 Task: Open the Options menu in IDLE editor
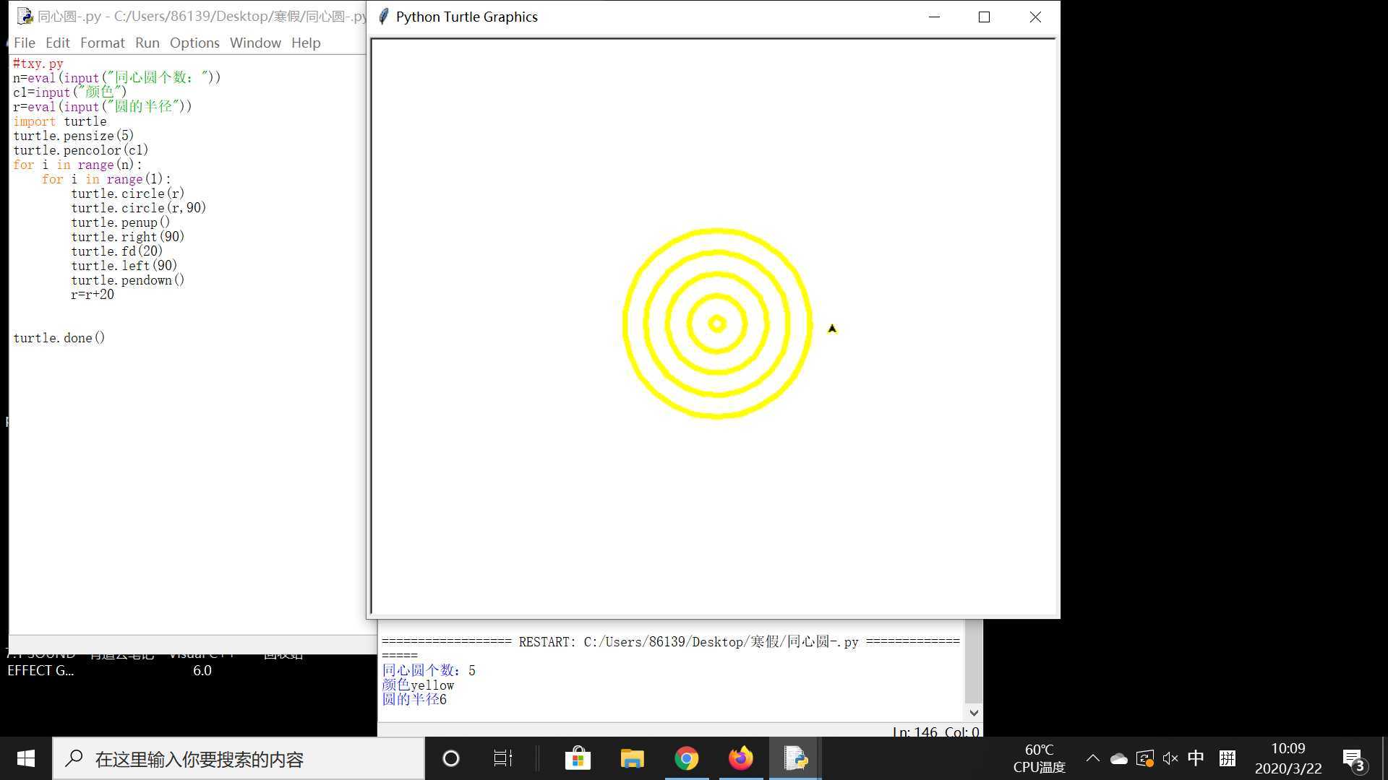(x=194, y=43)
